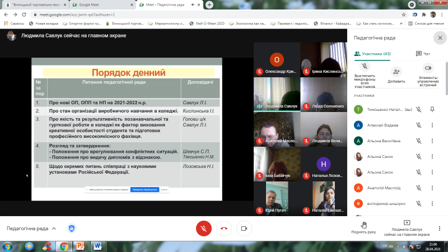
Task: Open Chrome extensions puzzle icon
Action: 424,15
